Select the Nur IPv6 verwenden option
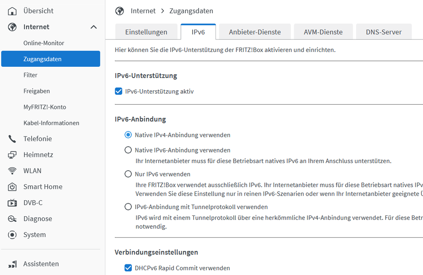The width and height of the screenshot is (423, 275). [128, 174]
